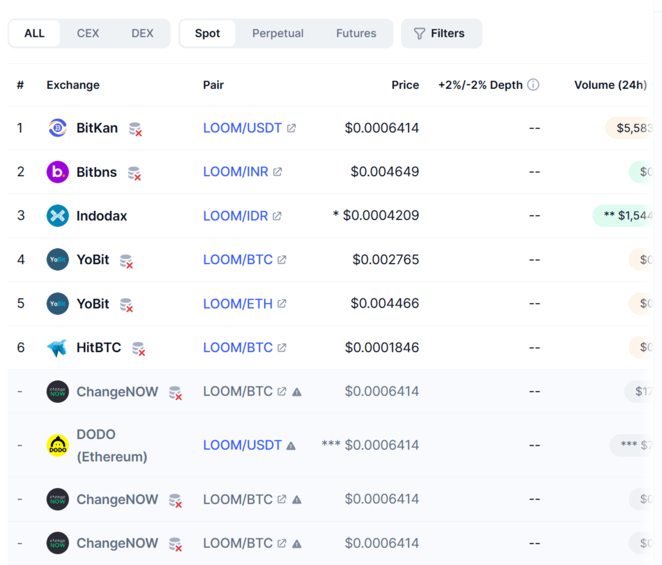Viewport: 662px width, 565px height.
Task: Switch to the Perpetual tab
Action: pyautogui.click(x=278, y=33)
